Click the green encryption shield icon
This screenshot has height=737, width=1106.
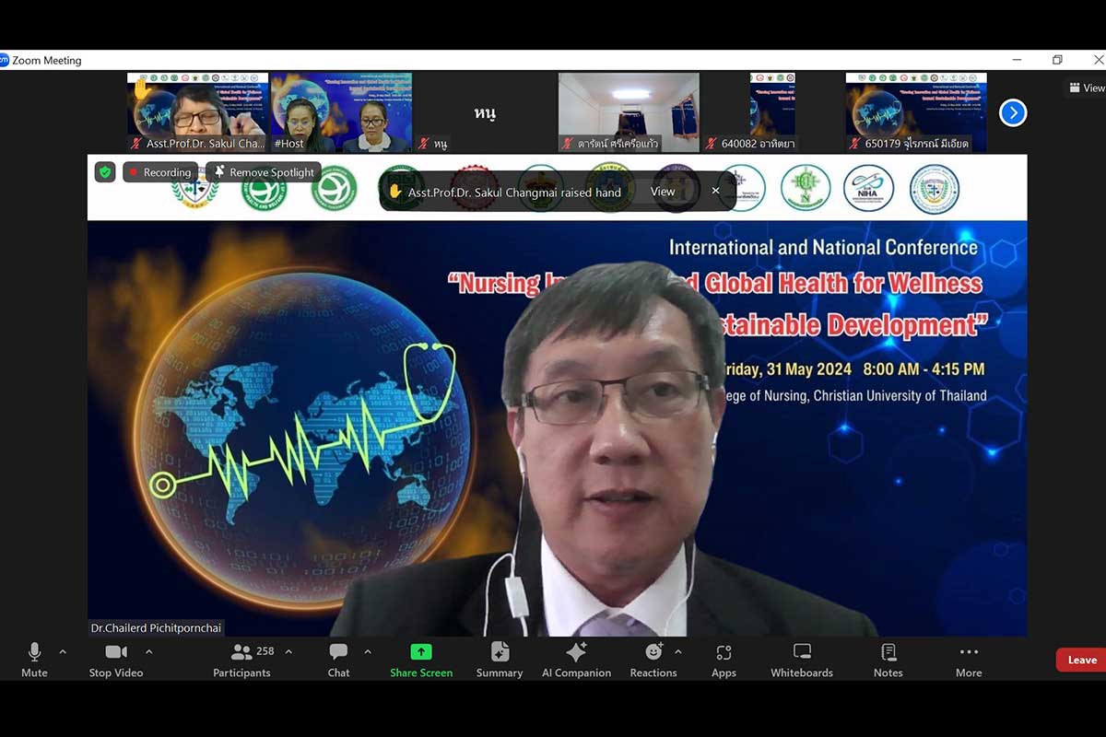point(105,172)
